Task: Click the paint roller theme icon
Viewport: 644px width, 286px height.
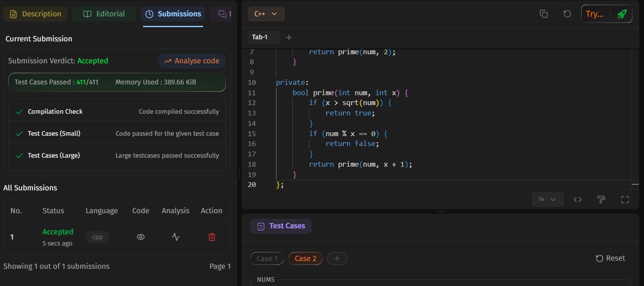Action: (601, 199)
